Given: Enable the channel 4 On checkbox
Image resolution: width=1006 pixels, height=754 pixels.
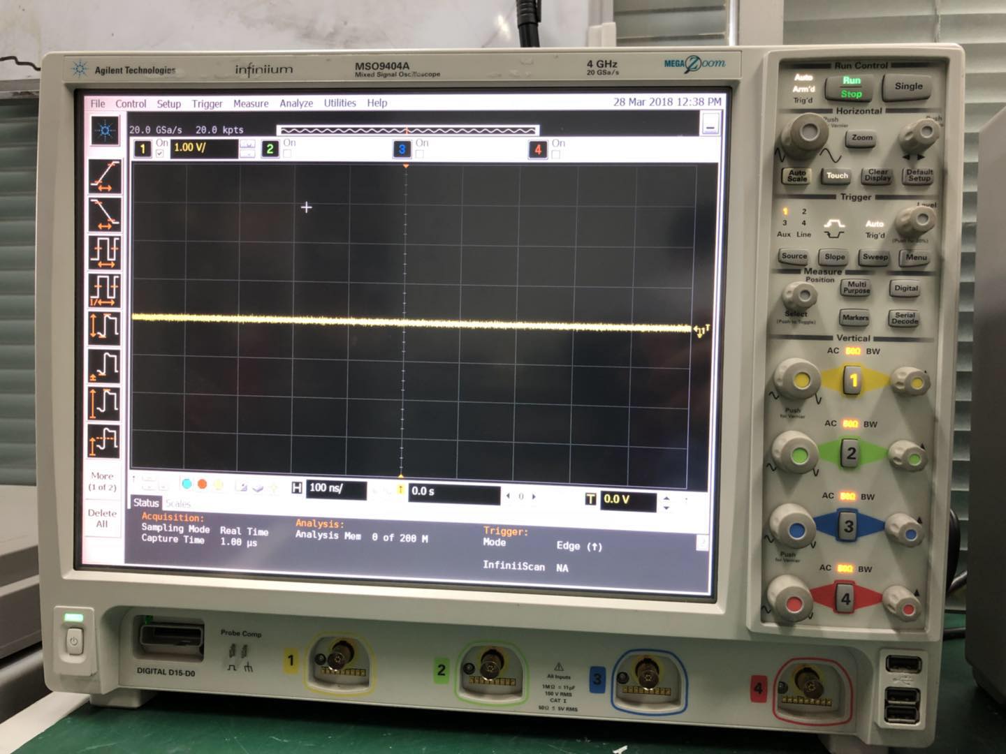Looking at the screenshot, I should (x=555, y=154).
